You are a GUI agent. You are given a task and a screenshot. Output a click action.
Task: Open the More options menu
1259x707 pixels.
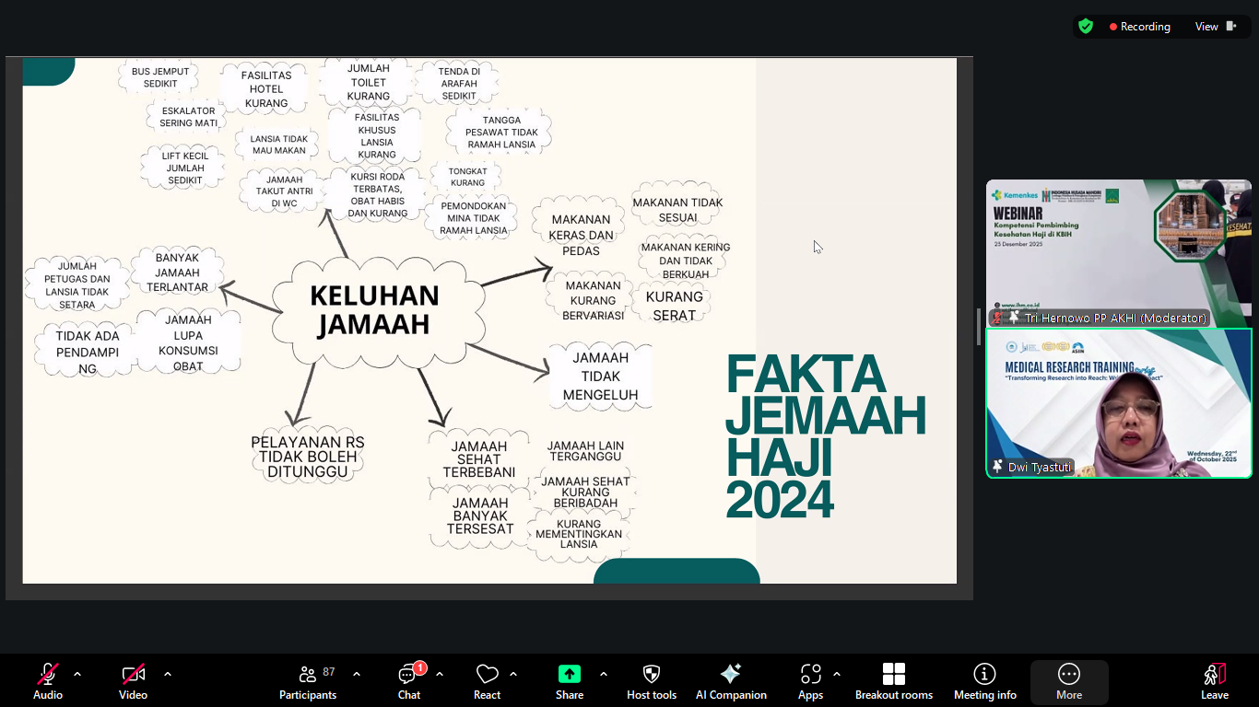[1069, 681]
